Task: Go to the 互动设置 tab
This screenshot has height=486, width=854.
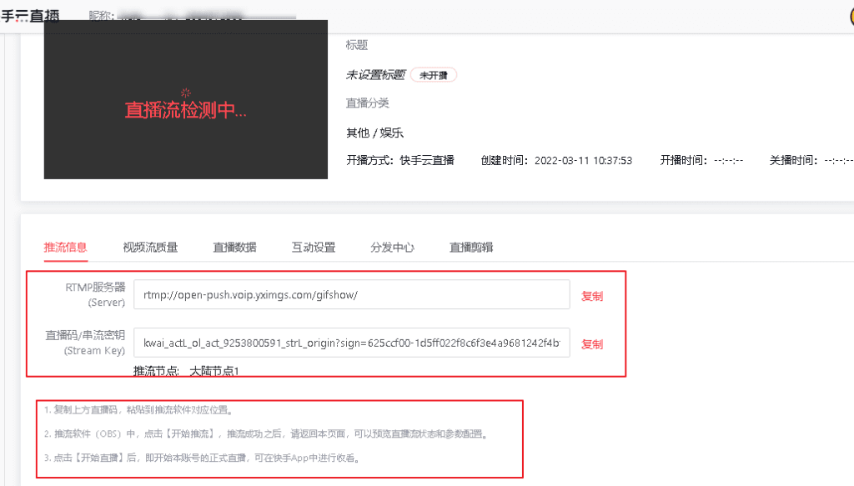Action: (314, 247)
